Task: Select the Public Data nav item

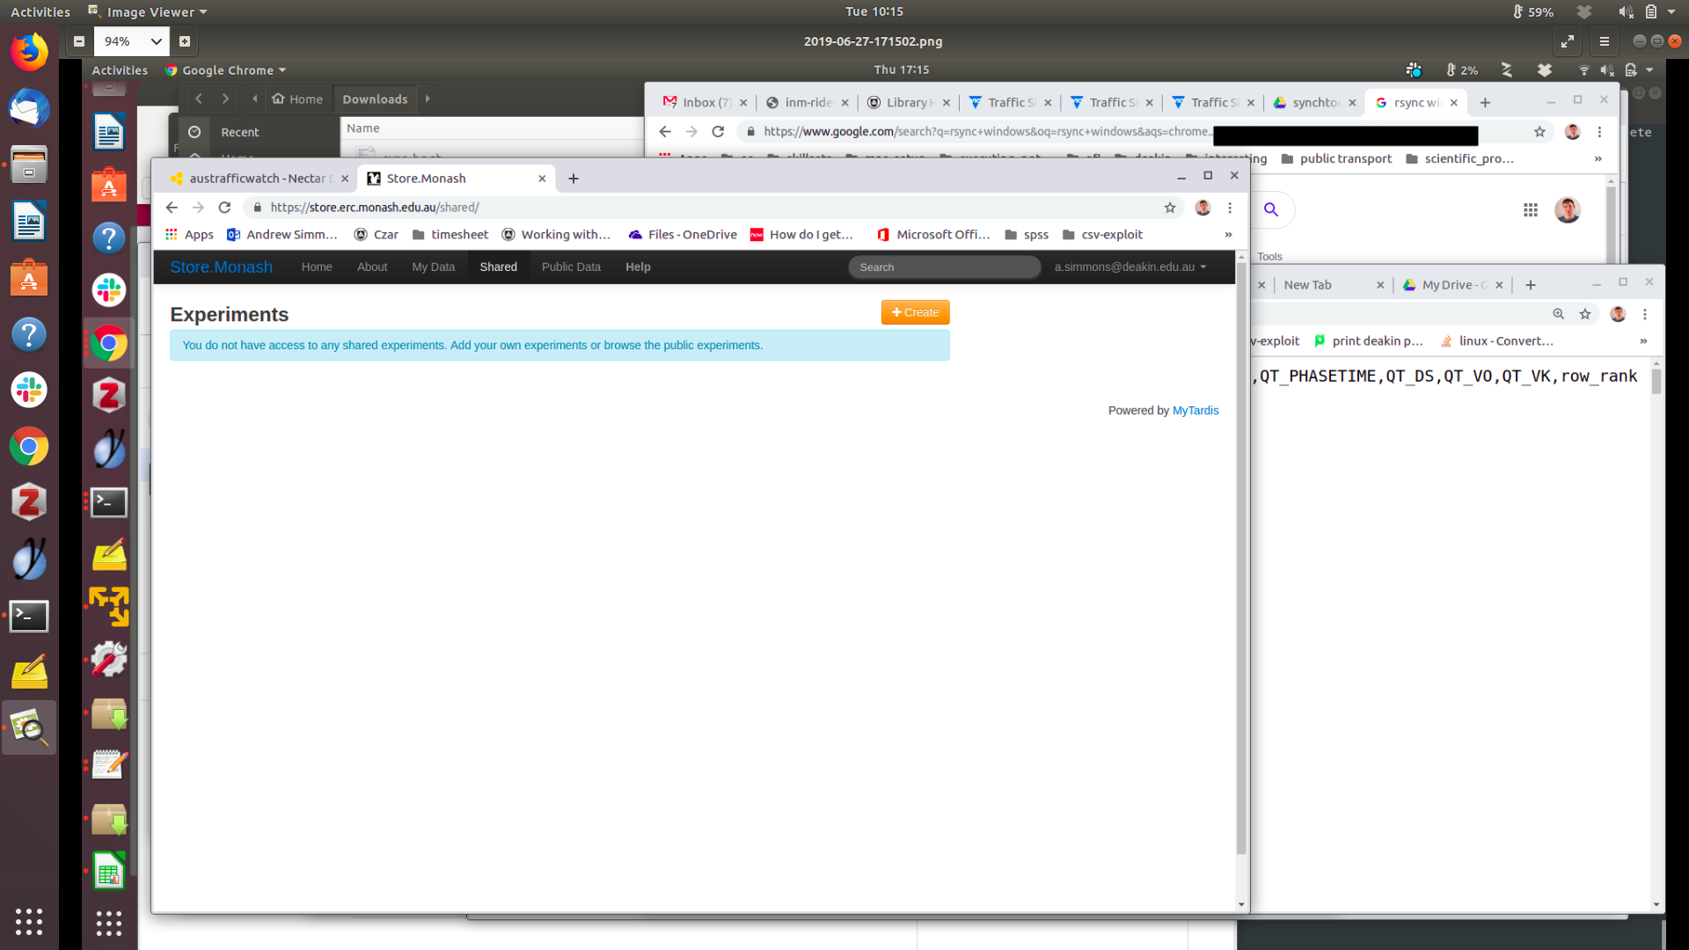Action: pos(571,267)
